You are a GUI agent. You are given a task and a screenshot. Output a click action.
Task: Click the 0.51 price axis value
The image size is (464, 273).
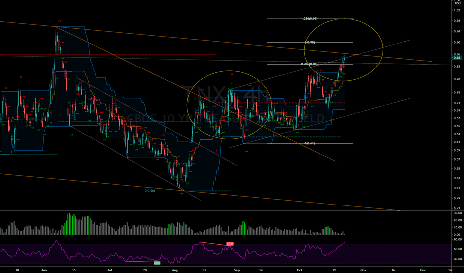pyautogui.click(x=457, y=188)
